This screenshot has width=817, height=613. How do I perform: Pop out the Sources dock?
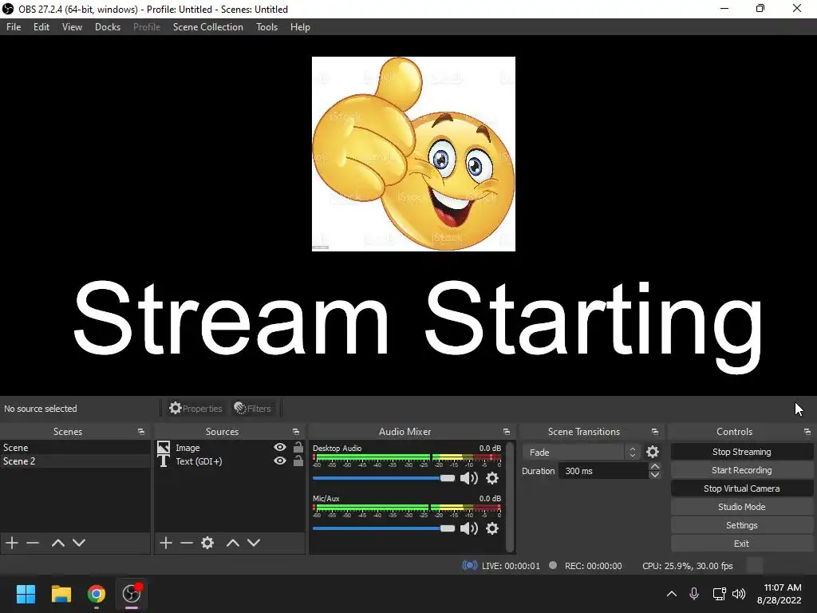tap(296, 432)
